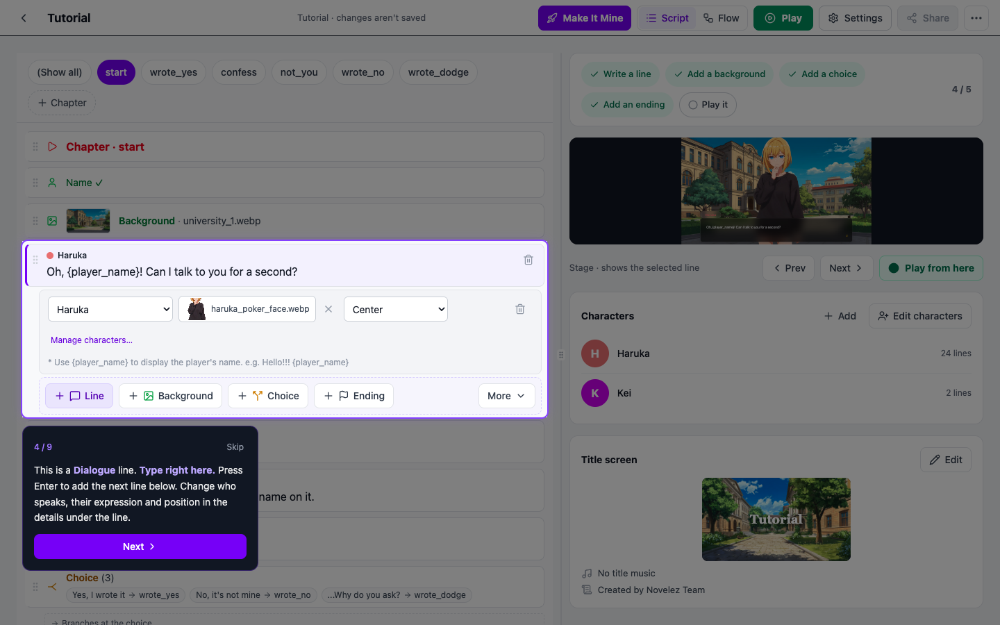Click Next in the tutorial popup
Image resolution: width=1000 pixels, height=625 pixels.
click(140, 547)
